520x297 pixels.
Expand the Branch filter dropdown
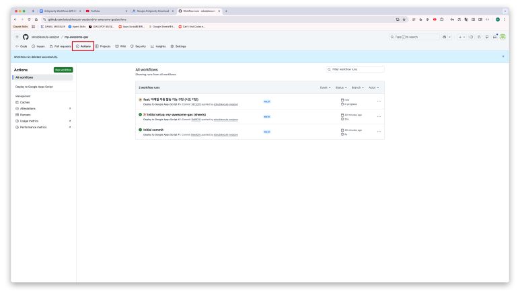357,87
